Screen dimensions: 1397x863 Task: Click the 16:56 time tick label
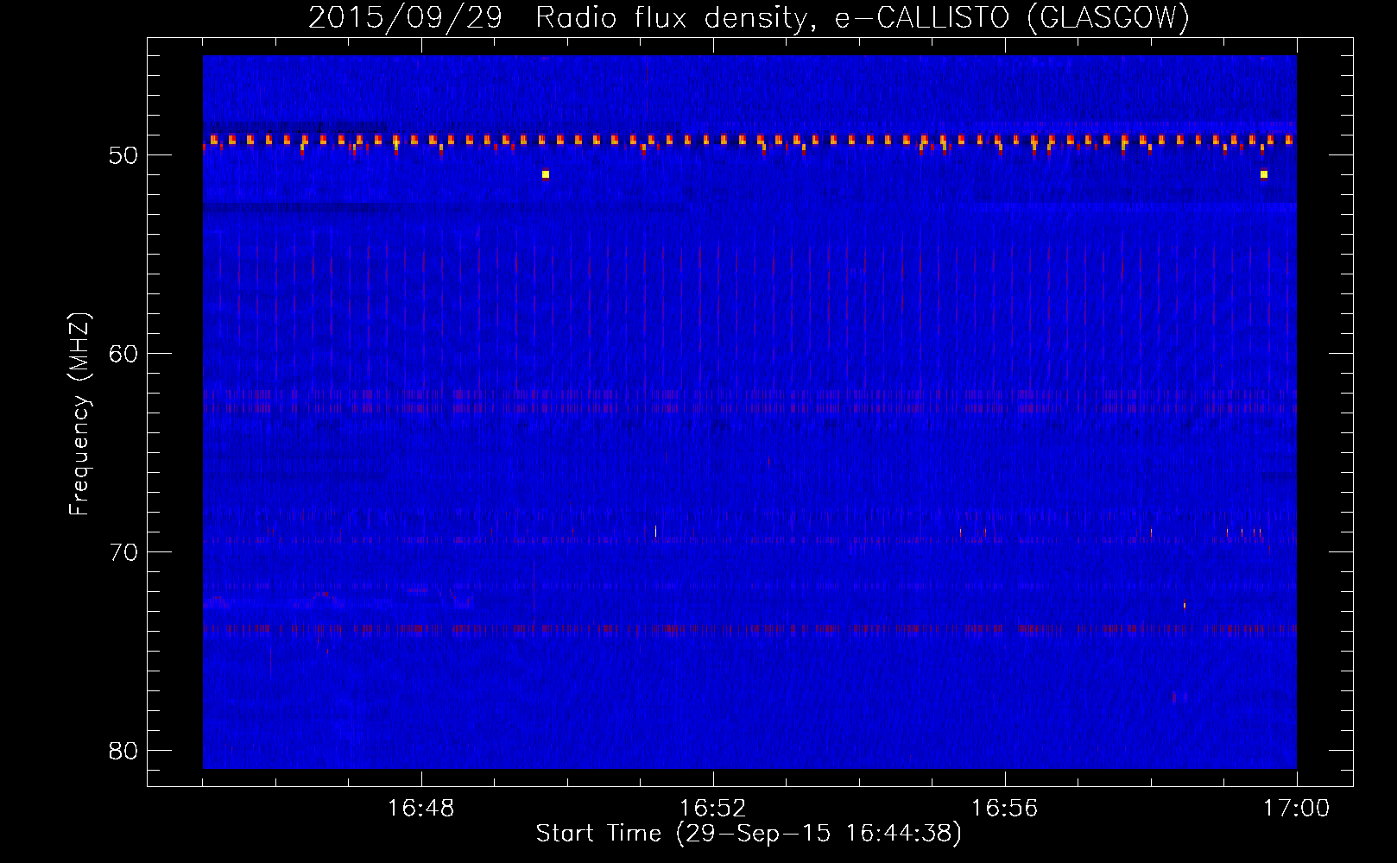click(1005, 809)
